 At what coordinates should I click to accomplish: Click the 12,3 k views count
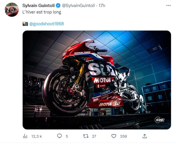tap(36, 136)
